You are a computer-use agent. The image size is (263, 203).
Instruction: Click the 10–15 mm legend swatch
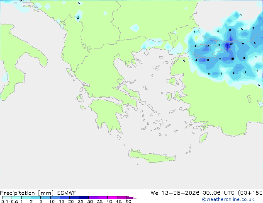pyautogui.click(x=55, y=198)
